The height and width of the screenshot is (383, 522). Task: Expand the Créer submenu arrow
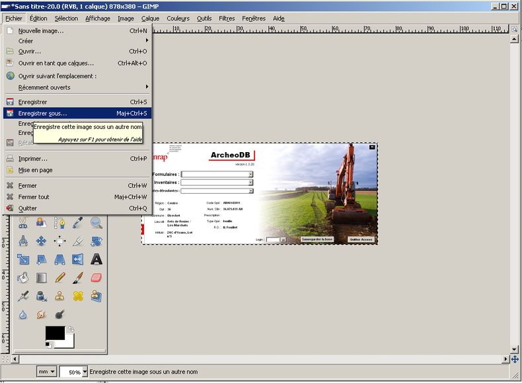tap(147, 40)
